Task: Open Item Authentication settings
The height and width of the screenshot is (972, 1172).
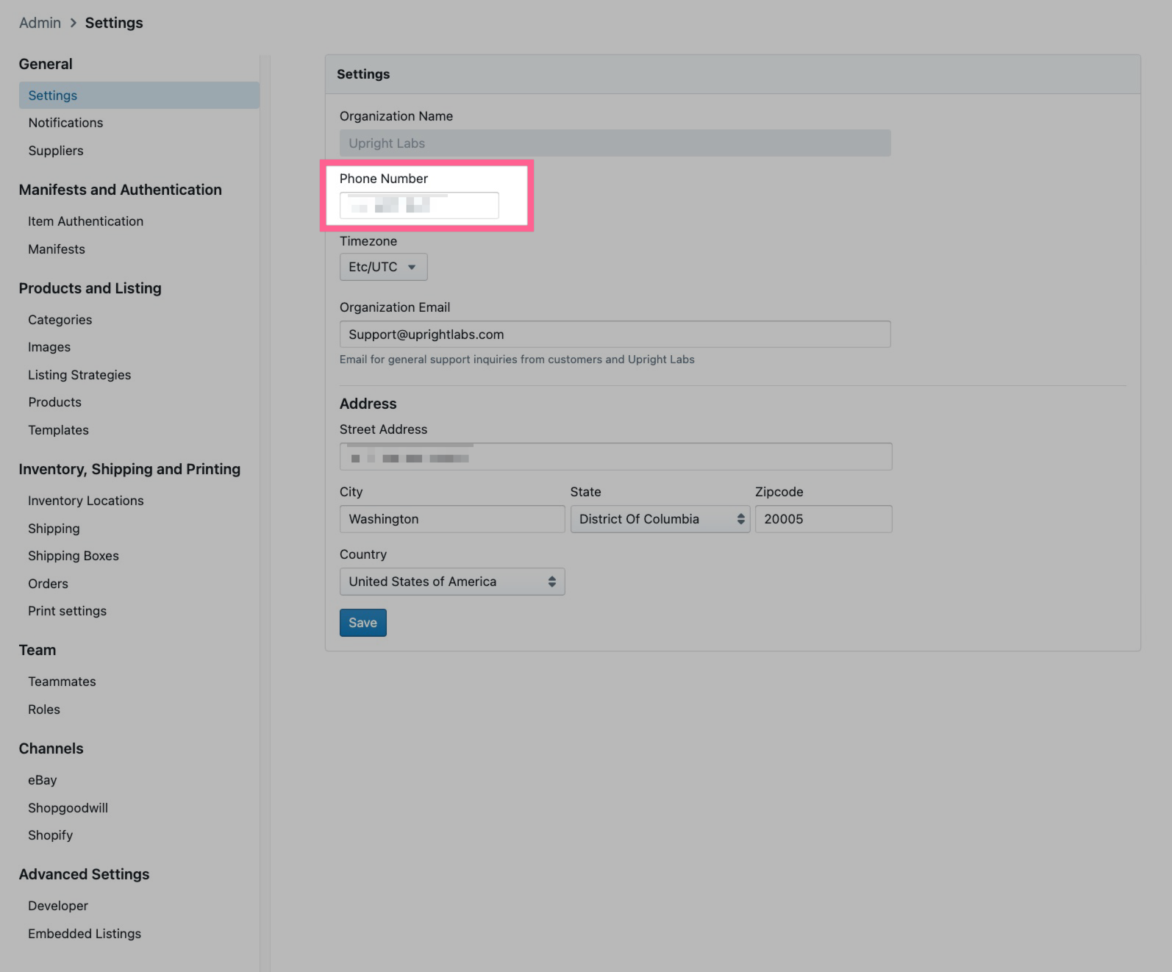Action: click(x=85, y=221)
